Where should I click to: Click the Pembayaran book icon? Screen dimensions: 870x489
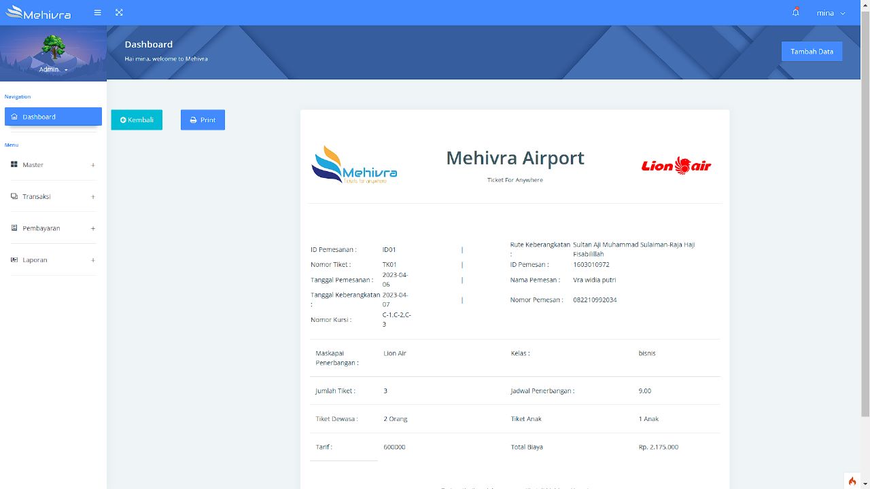14,228
